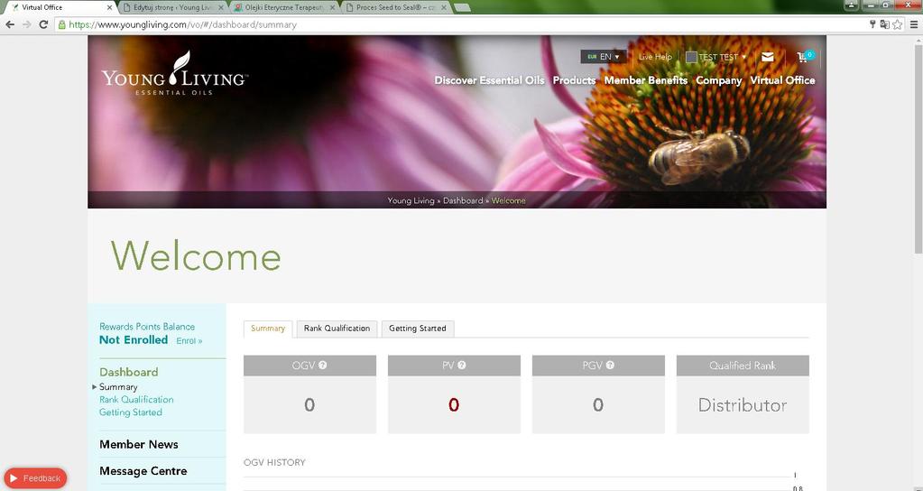Click the OGV help question mark
923x491 pixels.
pyautogui.click(x=323, y=365)
